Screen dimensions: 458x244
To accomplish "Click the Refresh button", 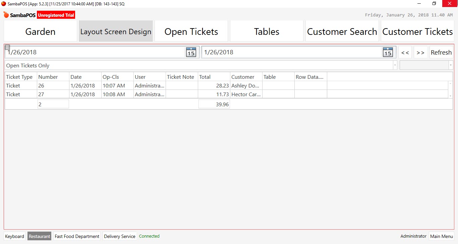I will (441, 52).
